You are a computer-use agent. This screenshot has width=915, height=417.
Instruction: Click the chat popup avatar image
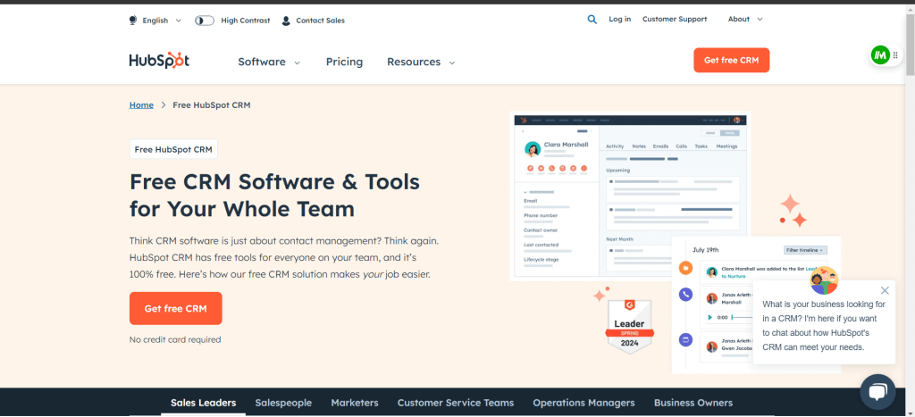point(824,280)
